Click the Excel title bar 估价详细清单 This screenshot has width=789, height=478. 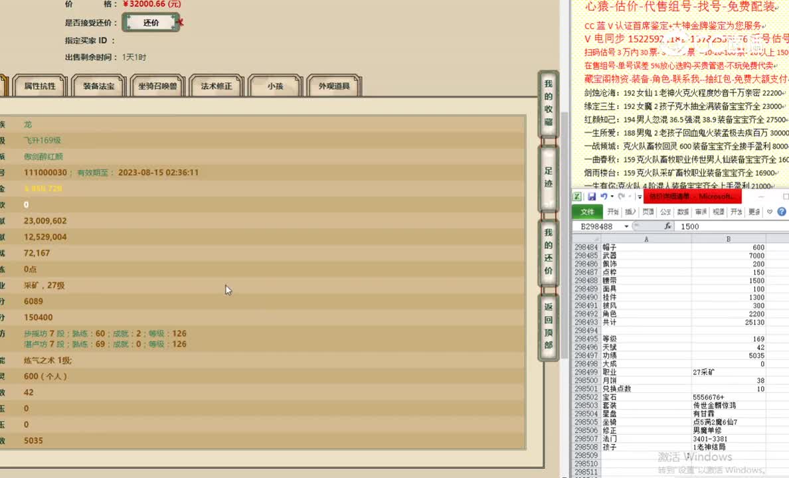point(693,197)
